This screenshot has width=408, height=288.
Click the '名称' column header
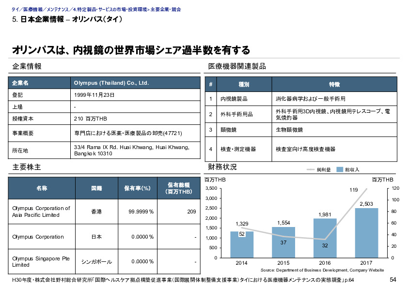(42, 188)
